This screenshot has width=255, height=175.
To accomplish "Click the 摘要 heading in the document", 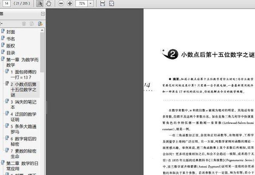I will click(176, 79).
